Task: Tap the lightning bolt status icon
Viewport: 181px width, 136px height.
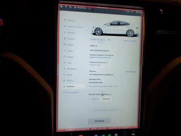Action: pos(66,7)
